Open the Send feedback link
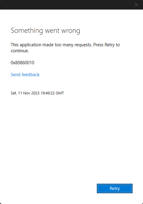143x204 pixels. 25,75
